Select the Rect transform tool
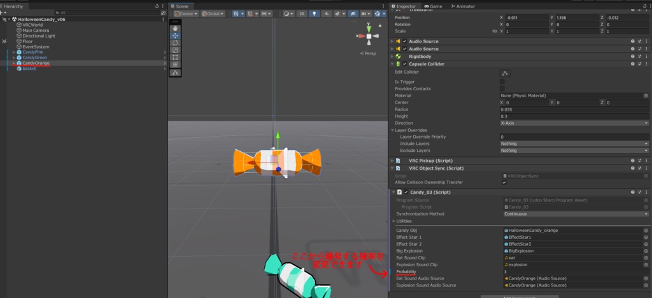Viewport: 652px width, 298px height. click(175, 57)
